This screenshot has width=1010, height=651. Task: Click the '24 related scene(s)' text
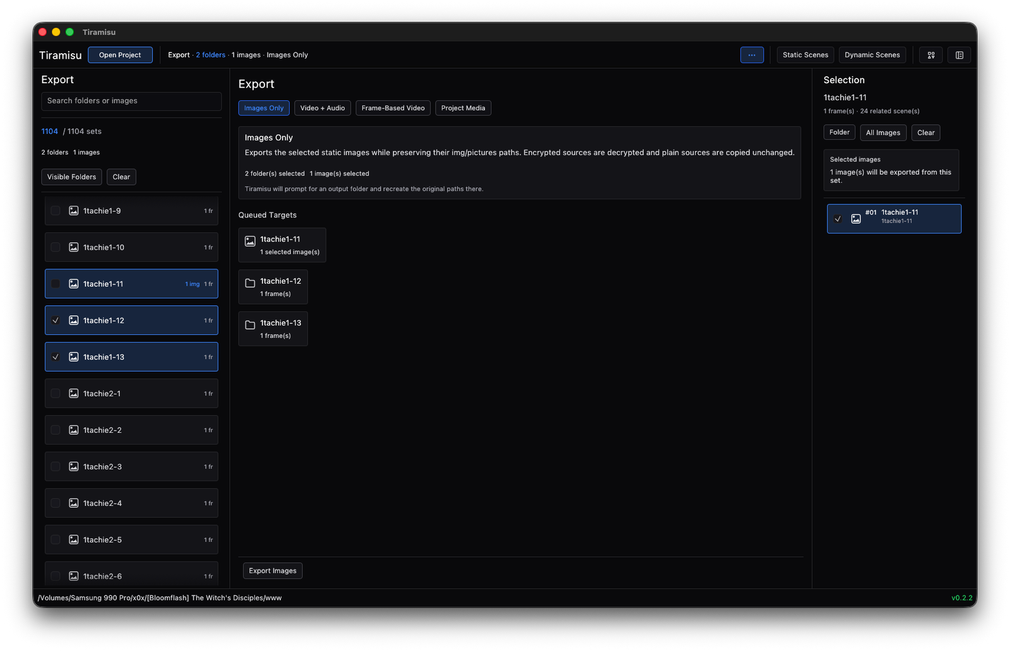pyautogui.click(x=890, y=111)
